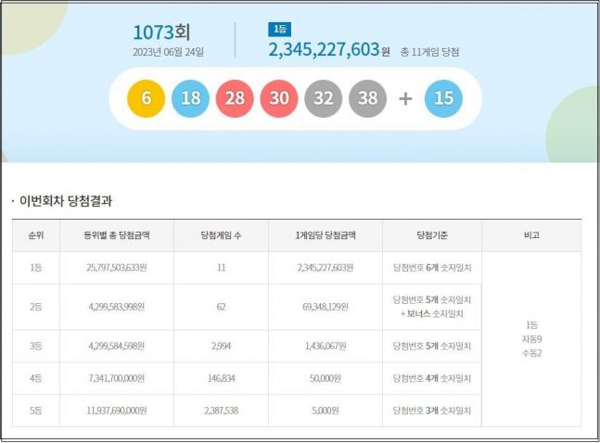Select the gray number 38 ball

[x=368, y=98]
